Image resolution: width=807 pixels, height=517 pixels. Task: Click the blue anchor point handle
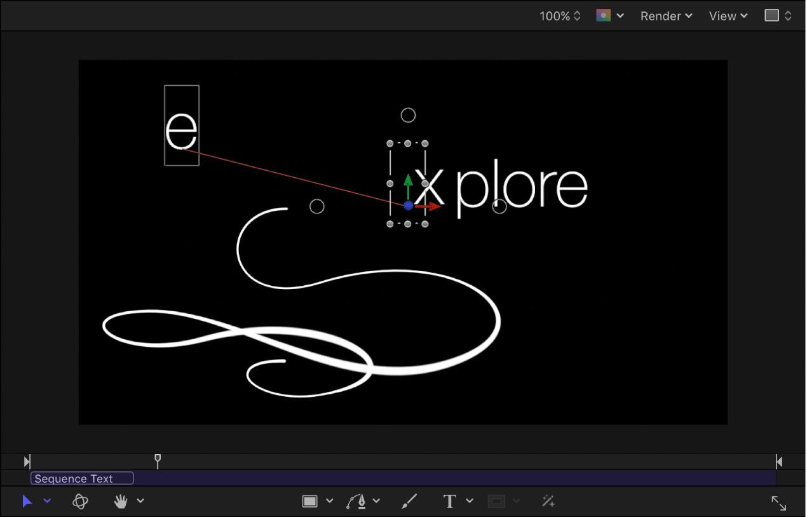[409, 205]
